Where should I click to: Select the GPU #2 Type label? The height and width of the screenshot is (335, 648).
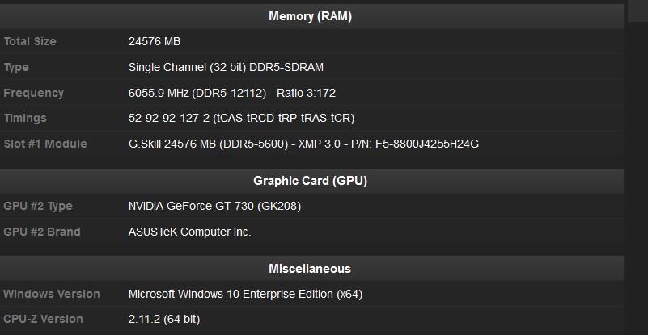38,206
